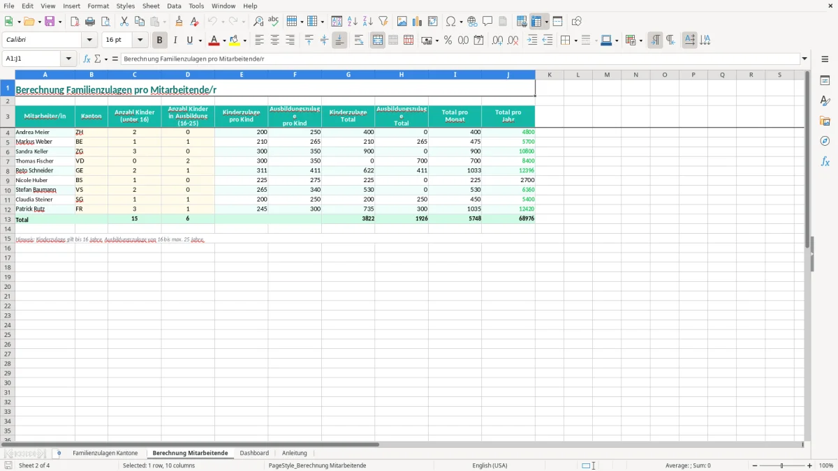Click Clear Direct Formatting icon
838x471 pixels.
[x=195, y=22]
